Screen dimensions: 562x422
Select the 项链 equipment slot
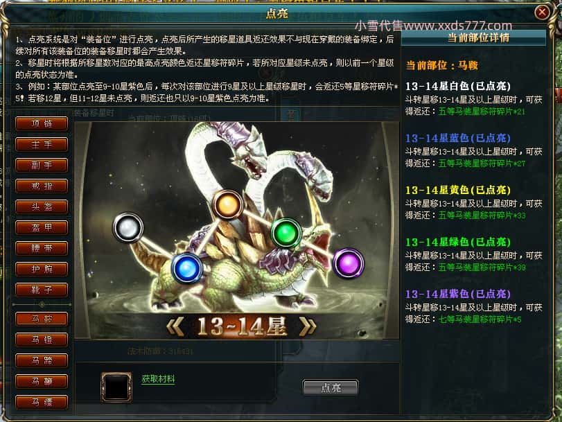42,124
